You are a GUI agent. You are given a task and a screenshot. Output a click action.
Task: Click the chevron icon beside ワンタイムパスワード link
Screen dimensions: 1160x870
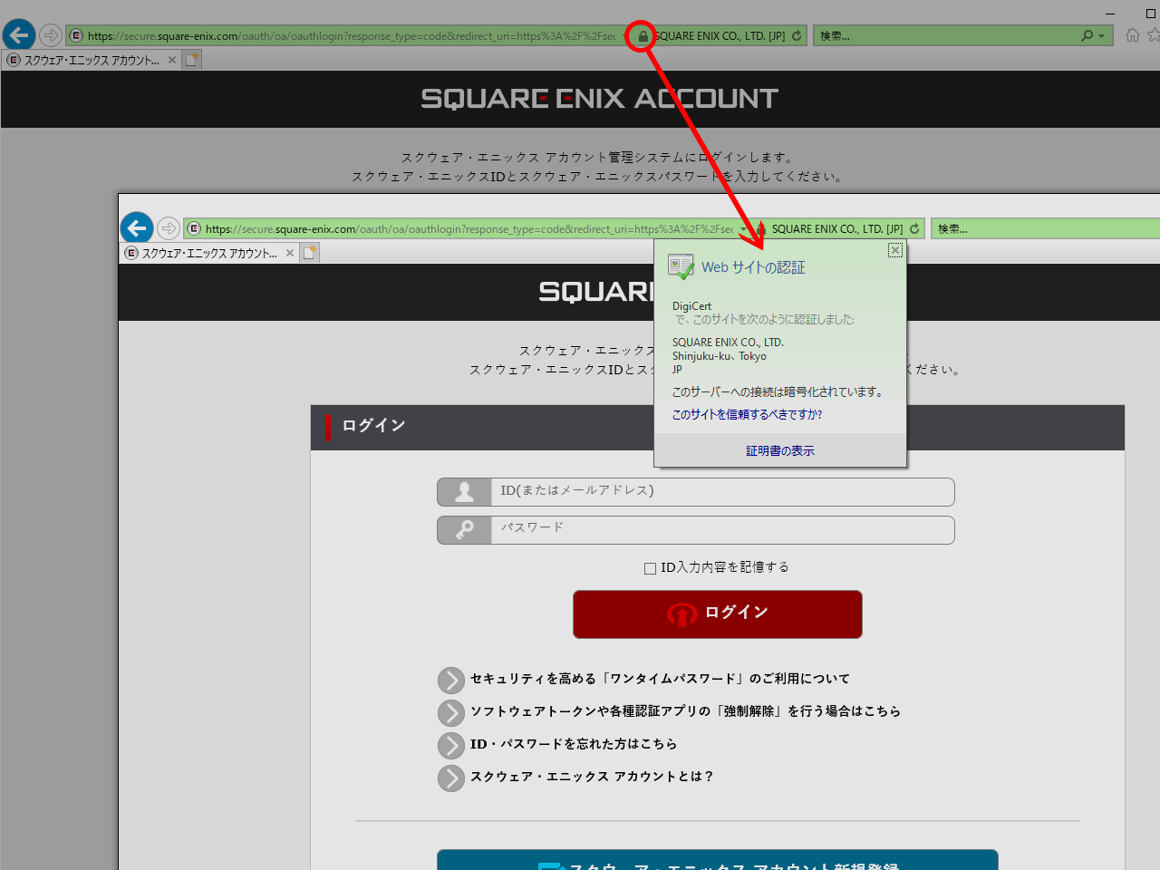tap(451, 681)
